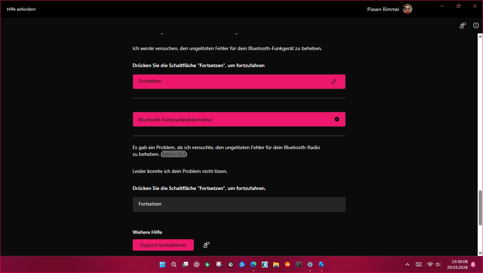Open Snipping Tool from the taskbar
Image resolution: width=483 pixels, height=273 pixels.
point(219,264)
